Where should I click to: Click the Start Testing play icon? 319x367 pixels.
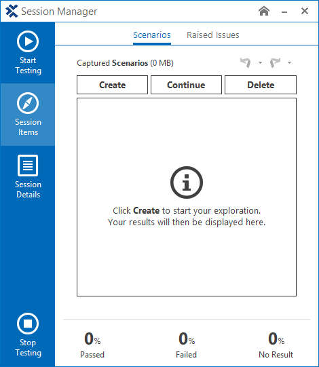28,41
